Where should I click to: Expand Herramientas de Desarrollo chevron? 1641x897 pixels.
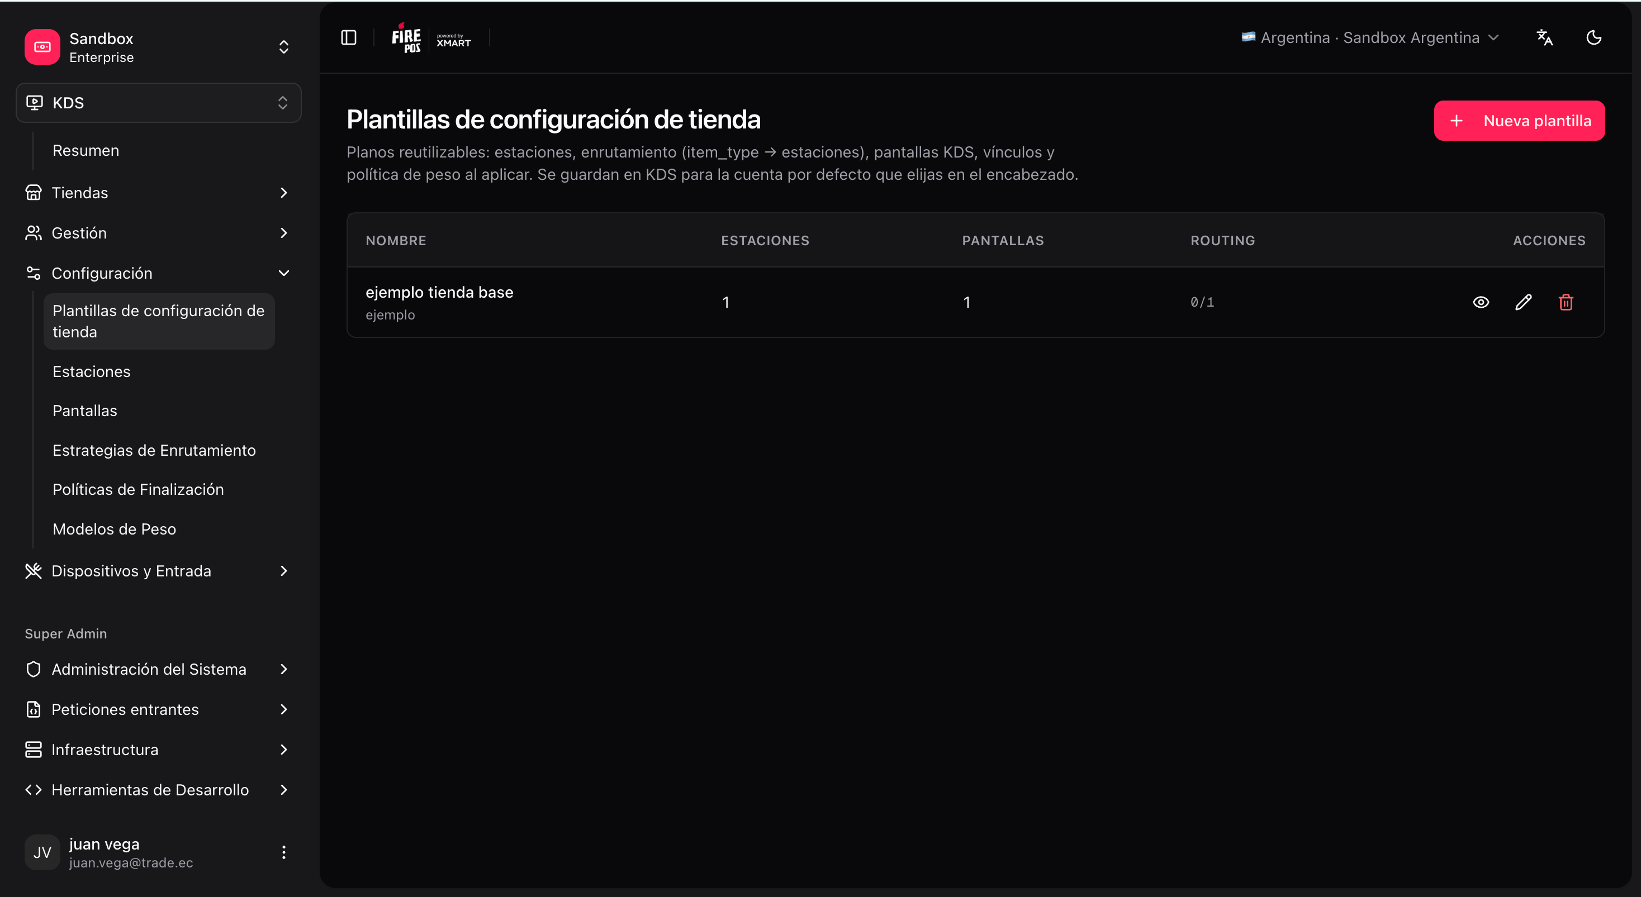[283, 789]
